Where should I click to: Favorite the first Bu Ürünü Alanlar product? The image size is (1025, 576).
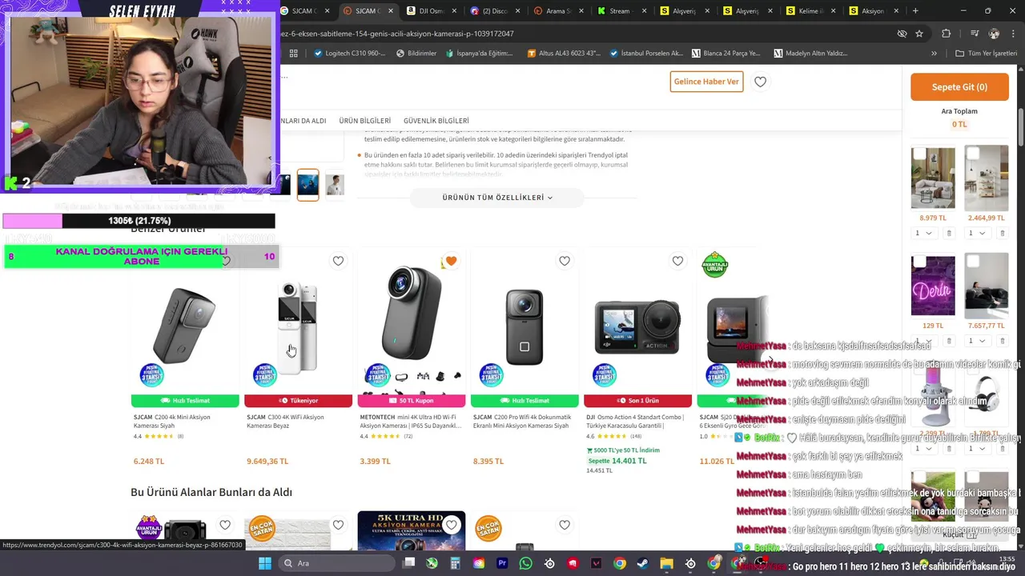(x=225, y=525)
